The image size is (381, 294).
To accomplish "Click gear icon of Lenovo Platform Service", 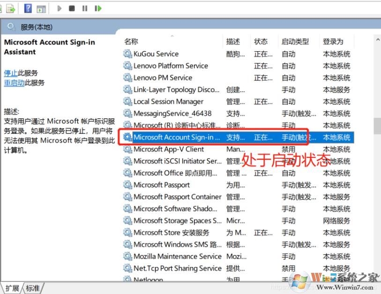I will coord(127,66).
